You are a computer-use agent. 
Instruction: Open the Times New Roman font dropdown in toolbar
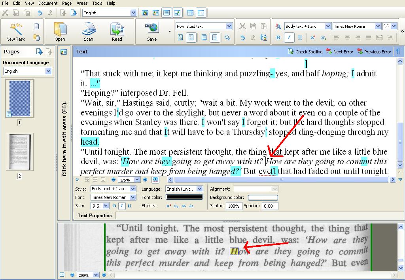tap(378, 26)
